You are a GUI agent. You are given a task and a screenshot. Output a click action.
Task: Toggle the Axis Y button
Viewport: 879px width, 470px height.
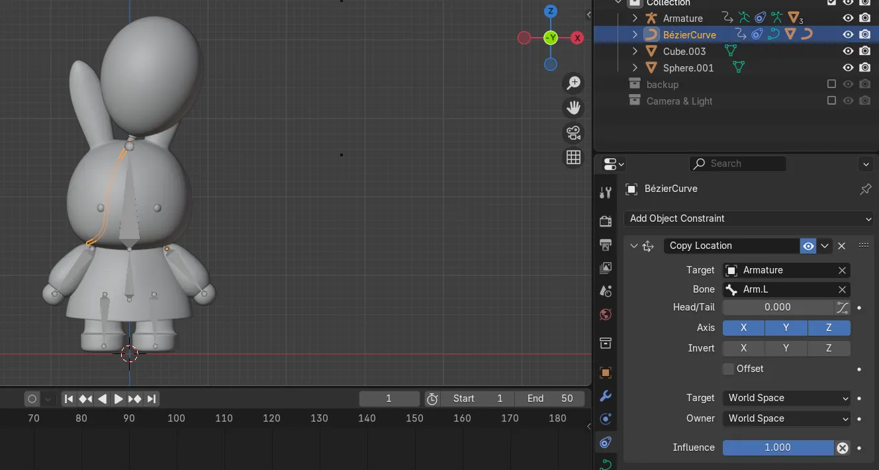pos(786,328)
